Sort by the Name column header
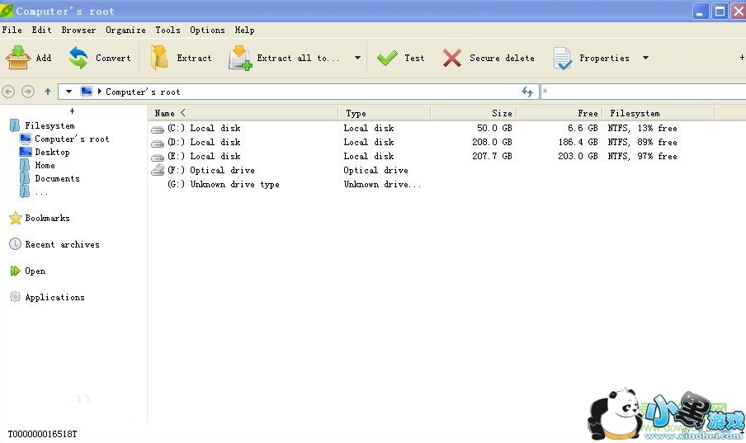 click(243, 113)
